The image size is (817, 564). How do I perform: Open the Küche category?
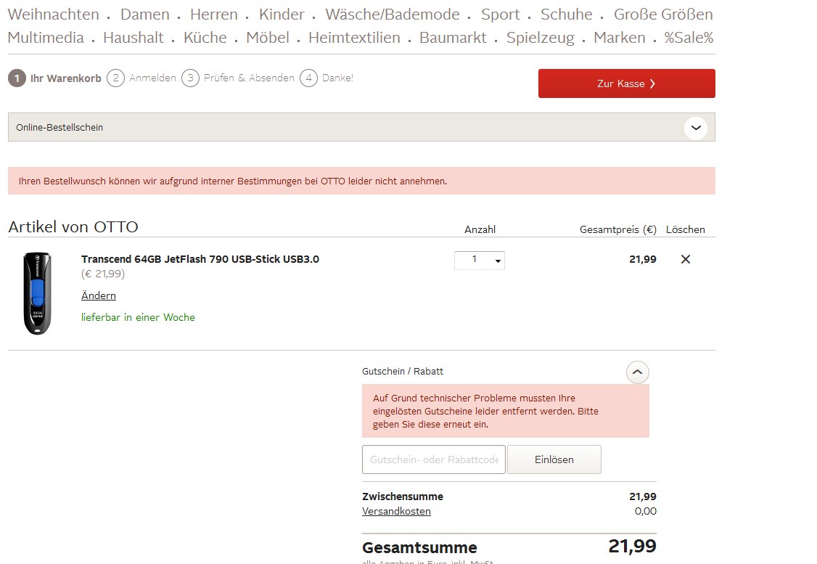[205, 38]
